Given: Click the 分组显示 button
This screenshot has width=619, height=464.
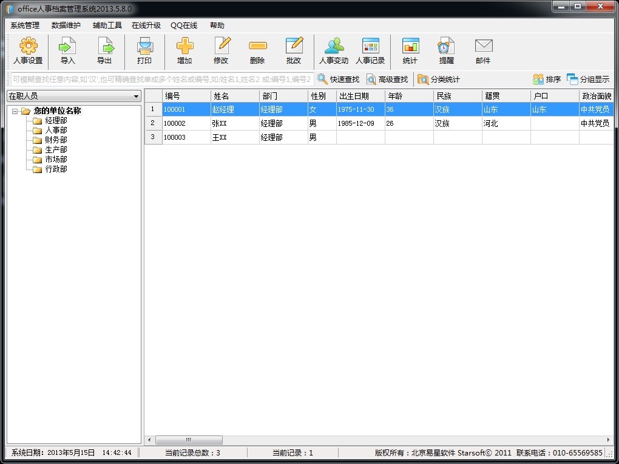Looking at the screenshot, I should pyautogui.click(x=588, y=80).
